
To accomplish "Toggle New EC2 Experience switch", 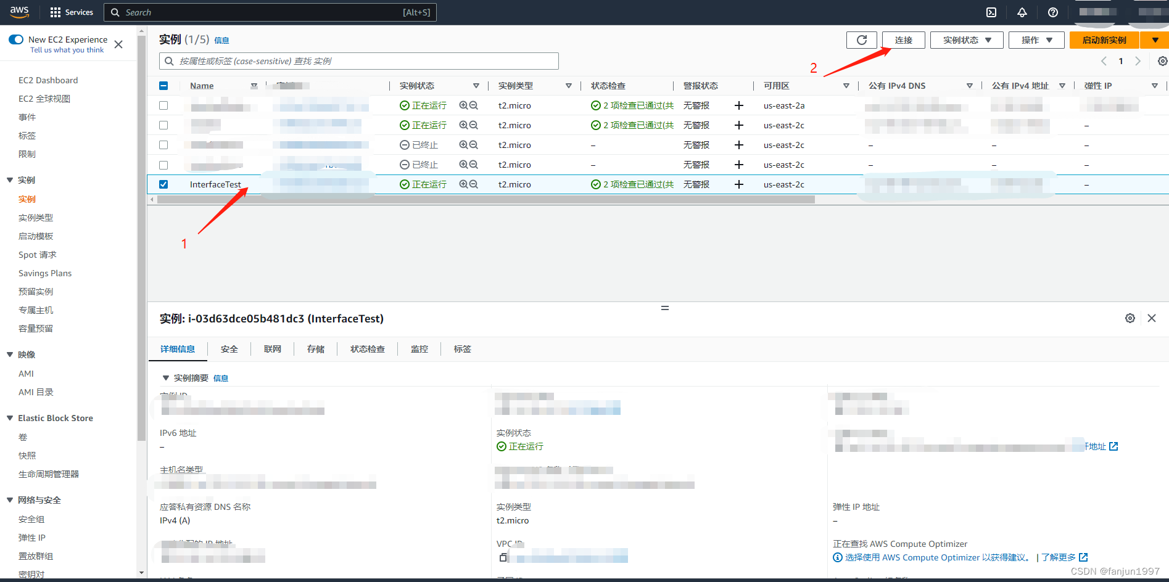I will [x=16, y=39].
